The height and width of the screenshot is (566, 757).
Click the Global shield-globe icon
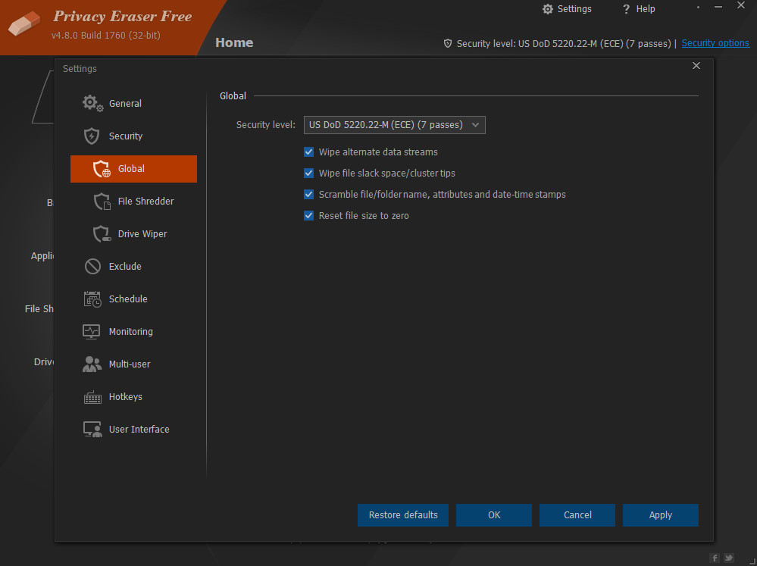coord(102,168)
